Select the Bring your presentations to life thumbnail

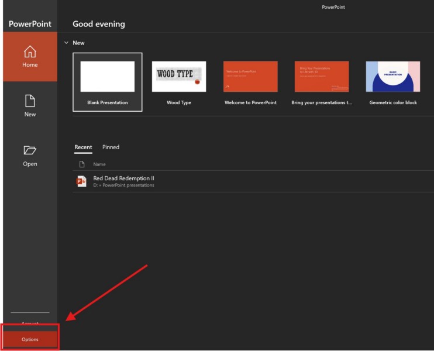click(x=322, y=77)
